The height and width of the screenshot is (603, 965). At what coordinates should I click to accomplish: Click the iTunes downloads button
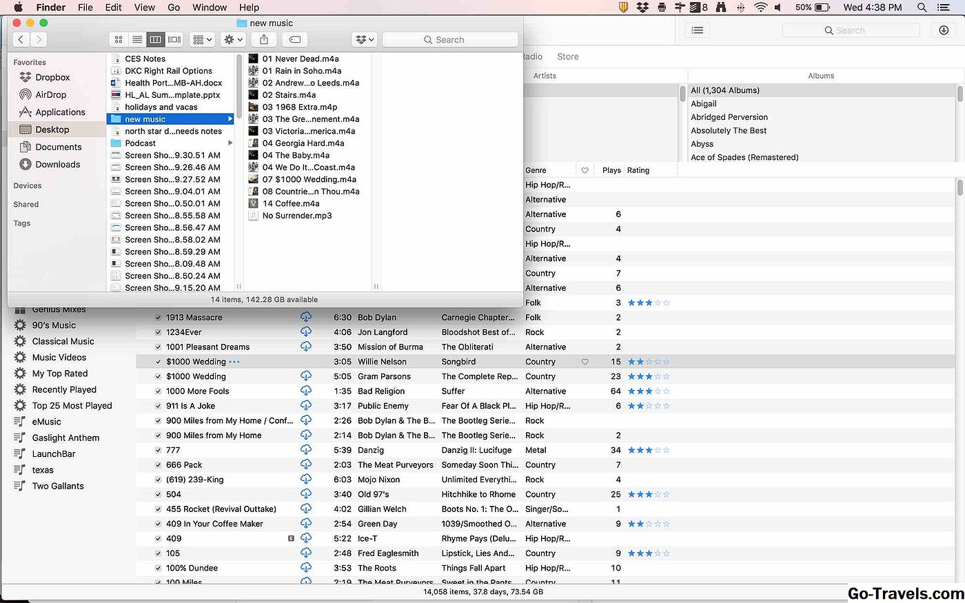coord(944,30)
